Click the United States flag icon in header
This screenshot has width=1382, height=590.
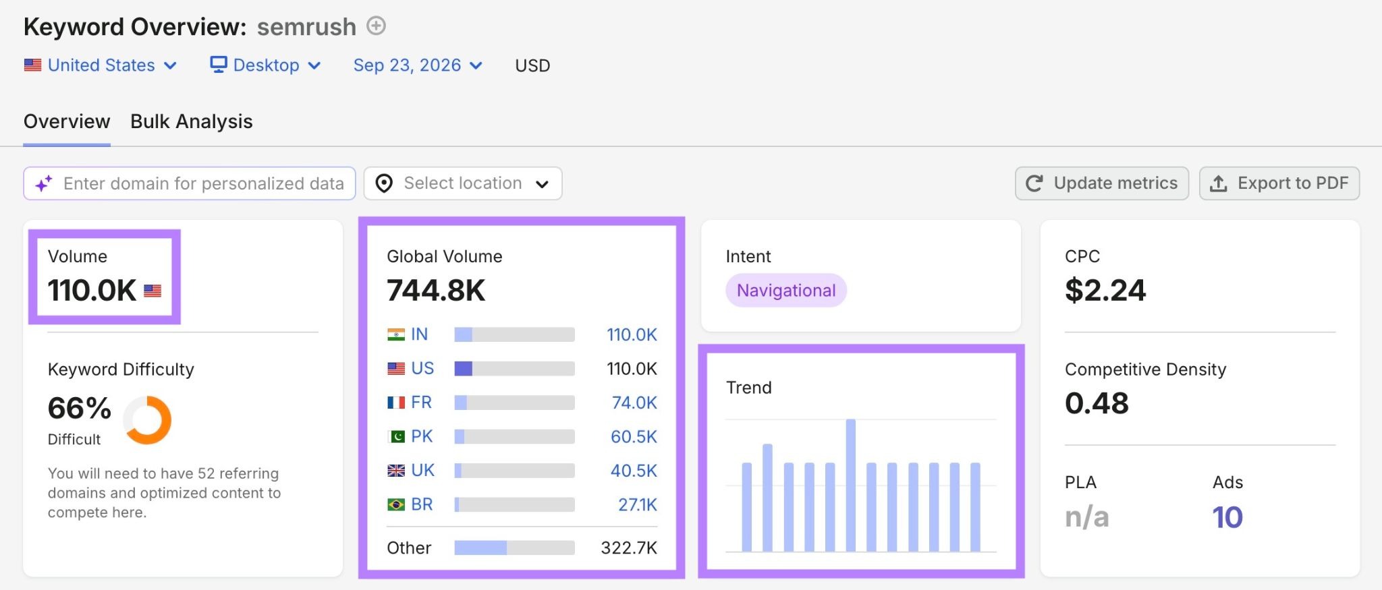pos(32,65)
